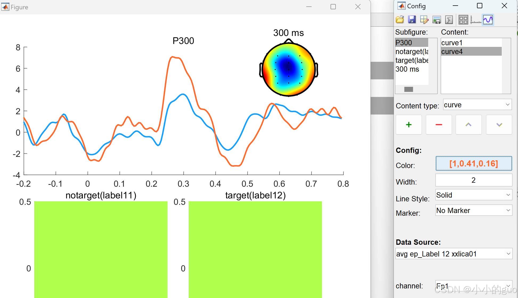Open the Line Style dropdown
518x298 pixels.
tap(474, 195)
